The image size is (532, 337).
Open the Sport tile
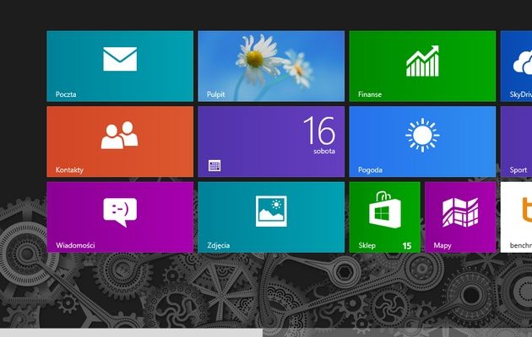pos(516,142)
